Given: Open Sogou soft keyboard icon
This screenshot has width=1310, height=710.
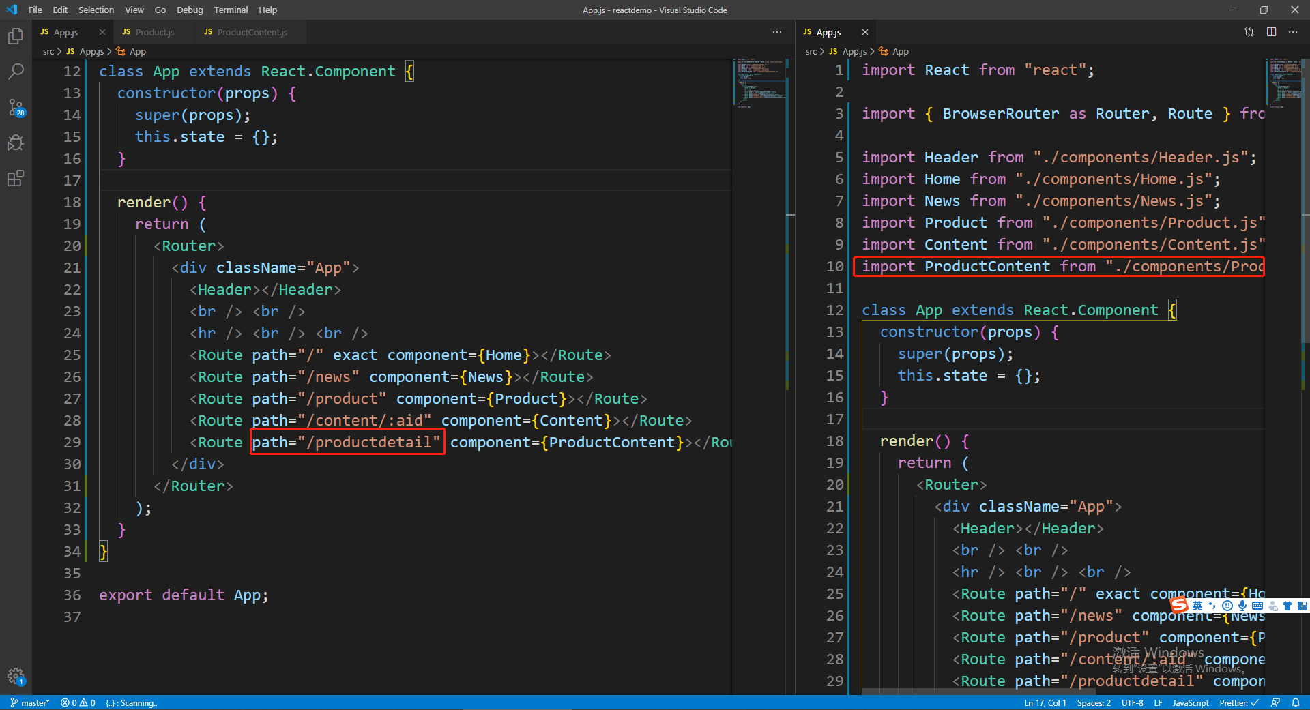Looking at the screenshot, I should tap(1257, 606).
